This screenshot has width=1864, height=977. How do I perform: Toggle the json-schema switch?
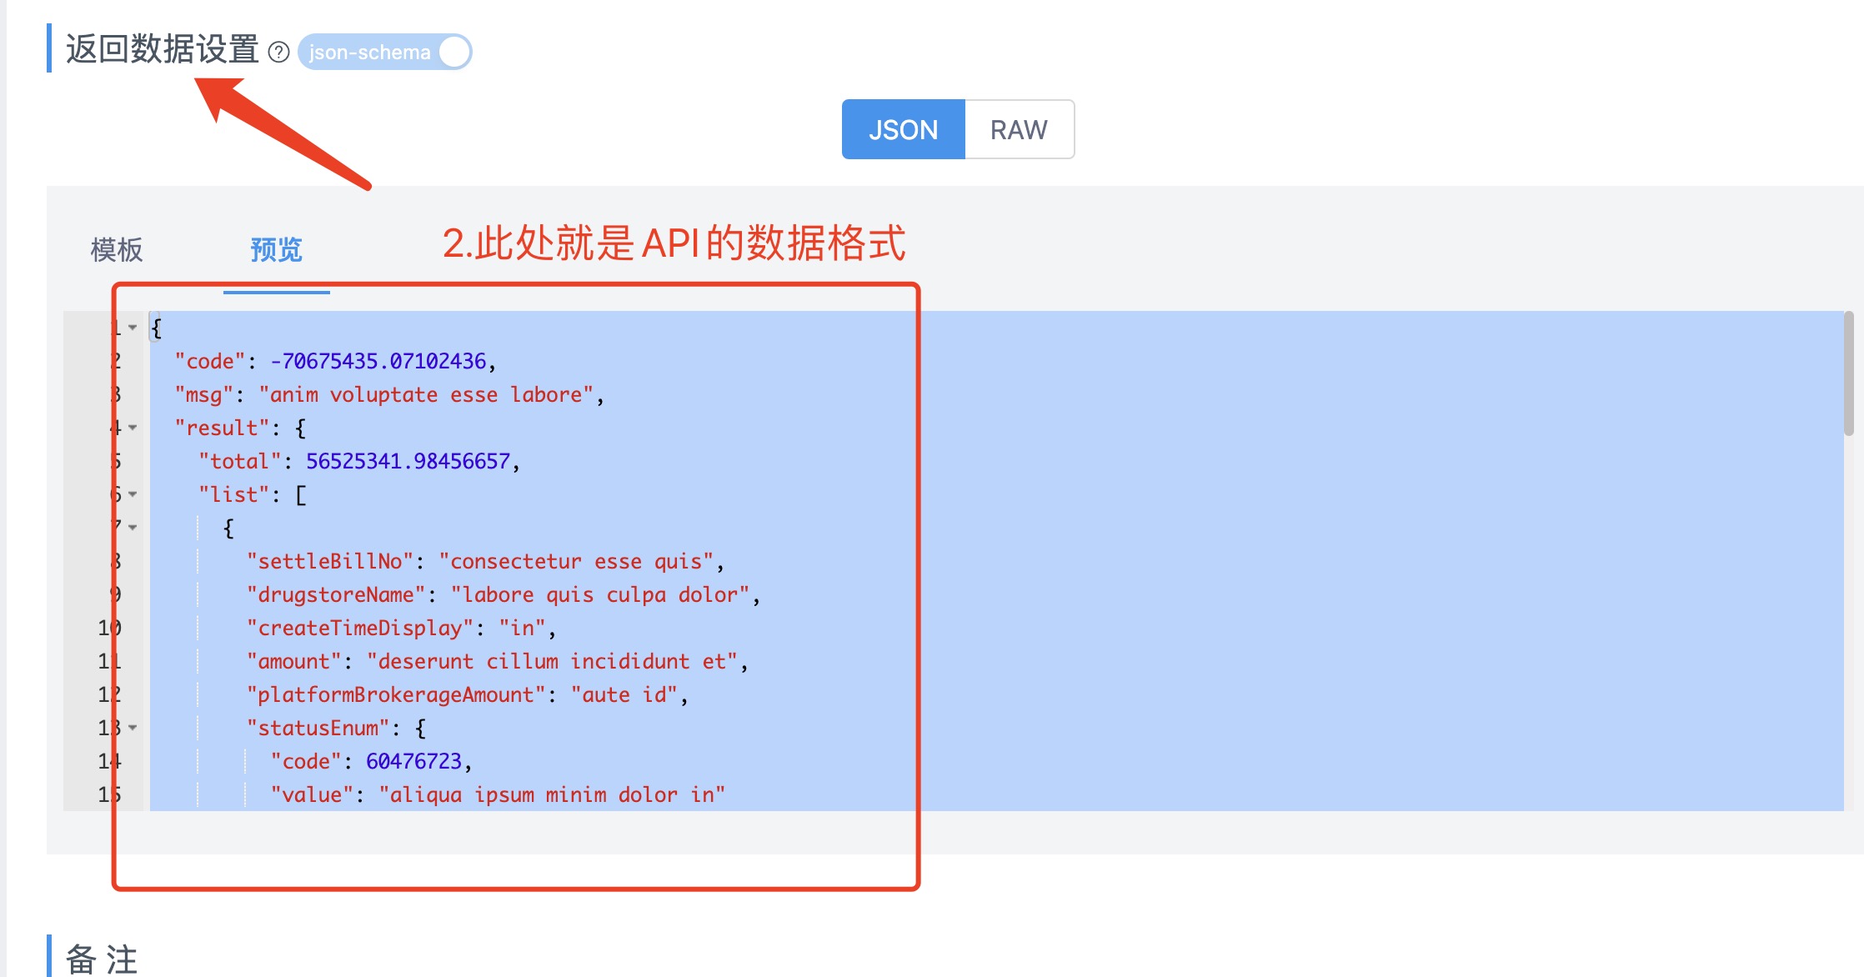384,52
